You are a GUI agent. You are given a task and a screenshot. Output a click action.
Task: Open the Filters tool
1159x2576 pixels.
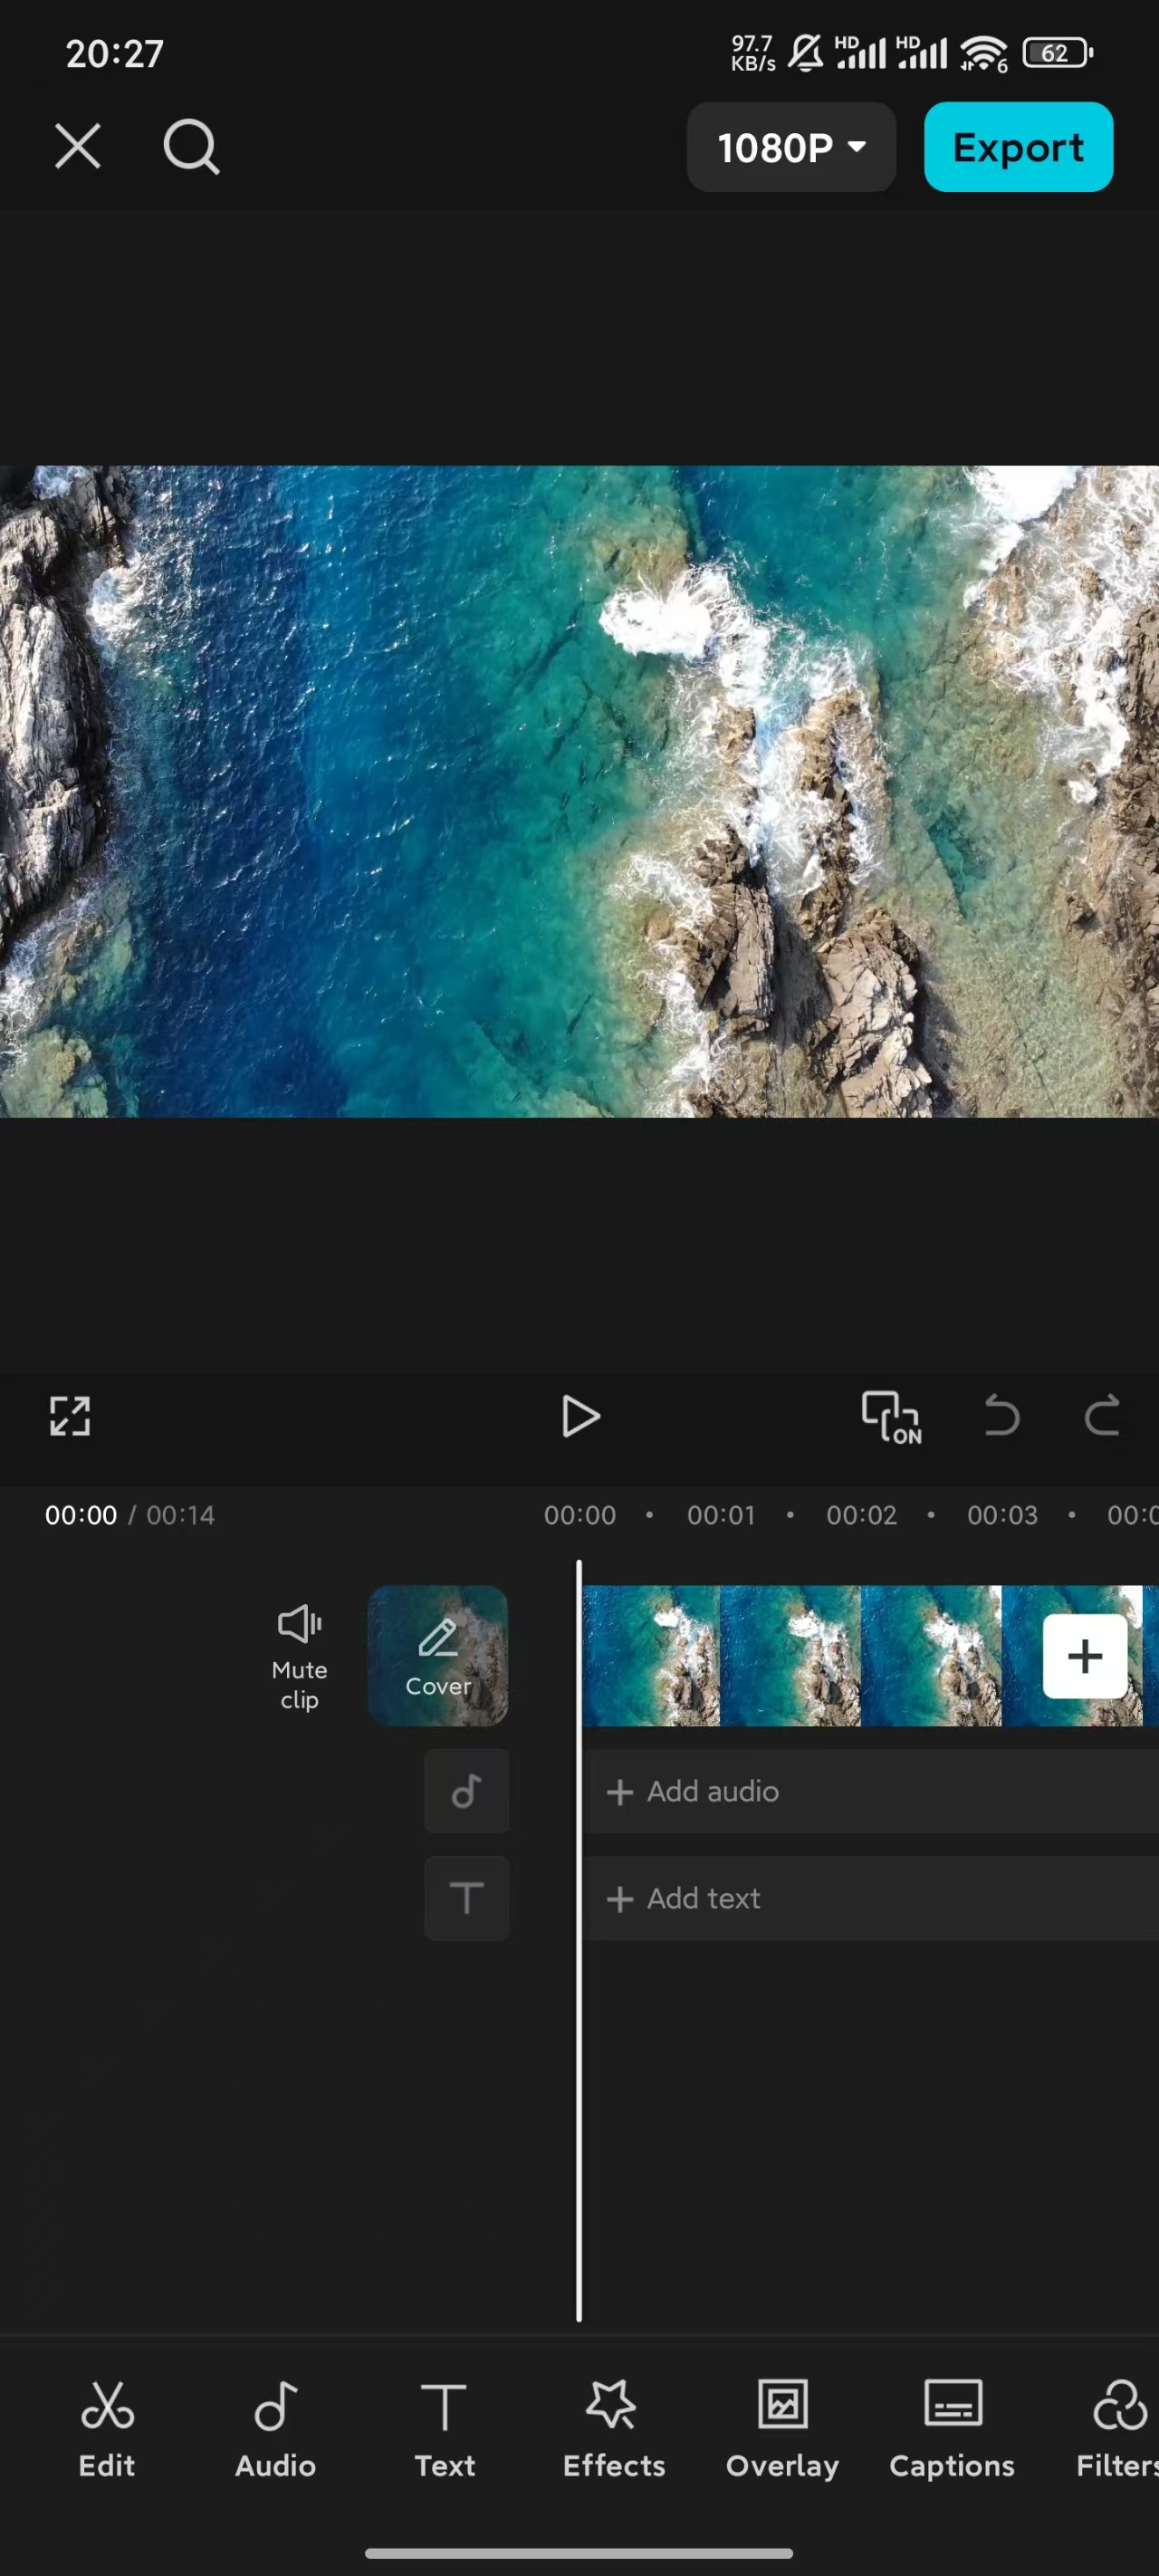(x=1118, y=2428)
